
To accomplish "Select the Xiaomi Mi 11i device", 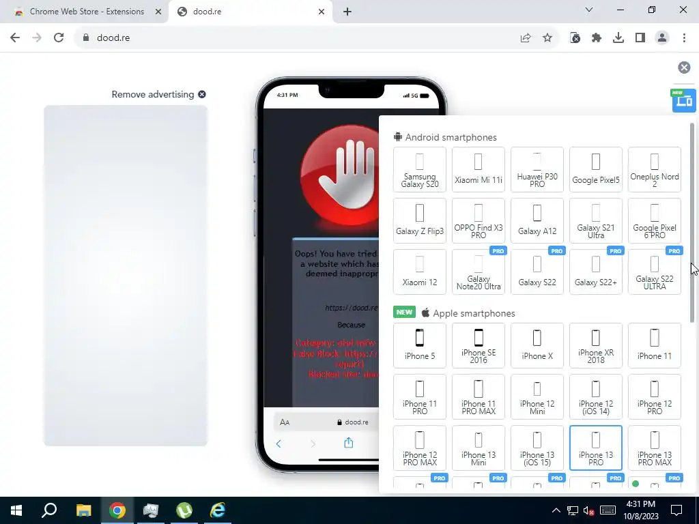I will pos(479,170).
